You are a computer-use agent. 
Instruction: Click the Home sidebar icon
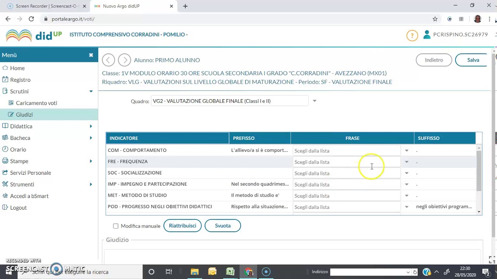(5, 68)
